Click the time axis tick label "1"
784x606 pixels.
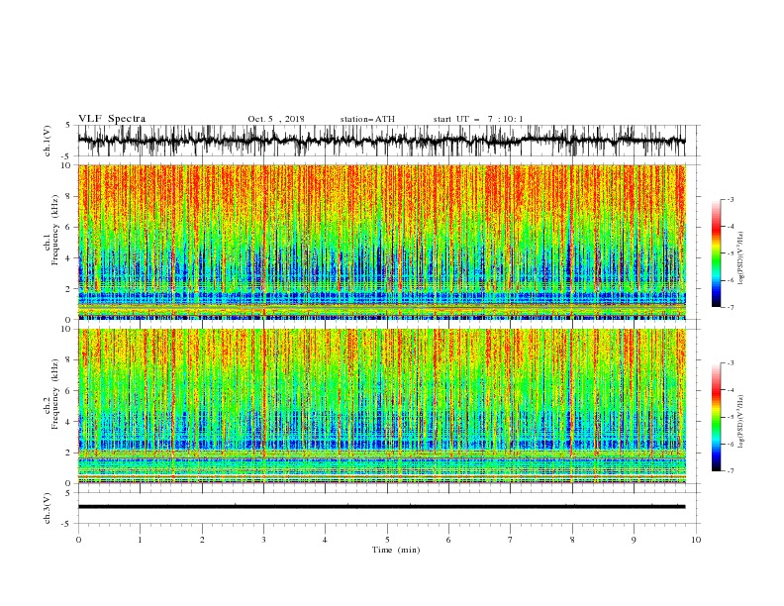(140, 540)
